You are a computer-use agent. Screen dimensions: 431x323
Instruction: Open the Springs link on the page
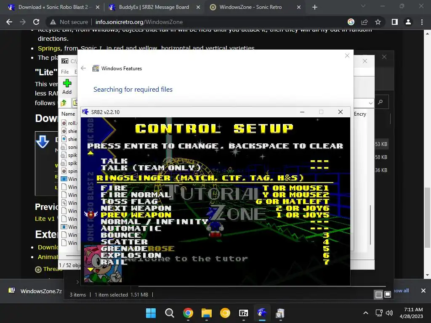49,48
